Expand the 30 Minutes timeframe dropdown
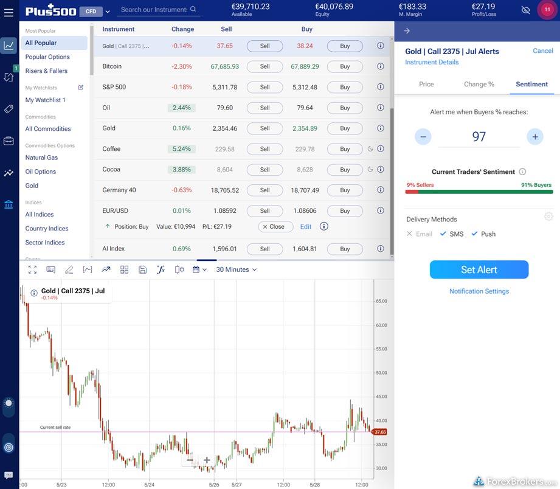Image resolution: width=560 pixels, height=489 pixels. pyautogui.click(x=237, y=269)
